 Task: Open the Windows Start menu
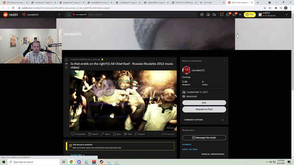(4, 162)
